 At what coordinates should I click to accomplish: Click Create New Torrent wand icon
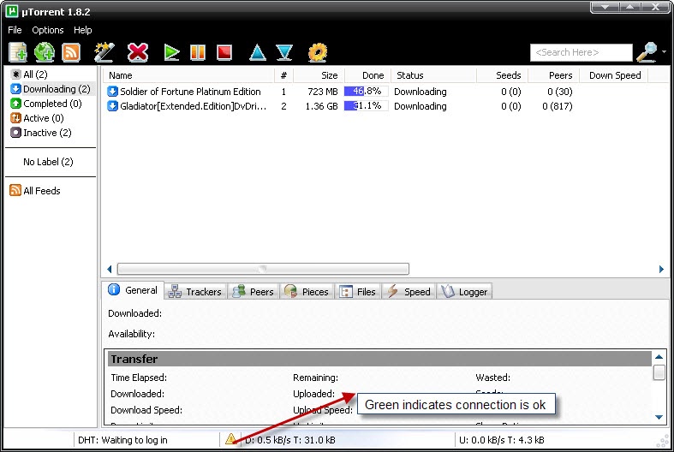click(104, 52)
